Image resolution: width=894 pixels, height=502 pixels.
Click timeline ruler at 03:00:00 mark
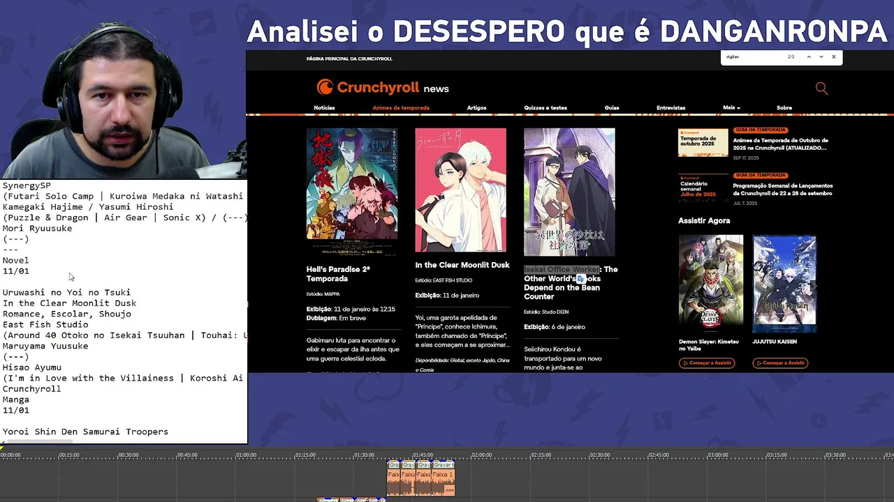[x=717, y=455]
